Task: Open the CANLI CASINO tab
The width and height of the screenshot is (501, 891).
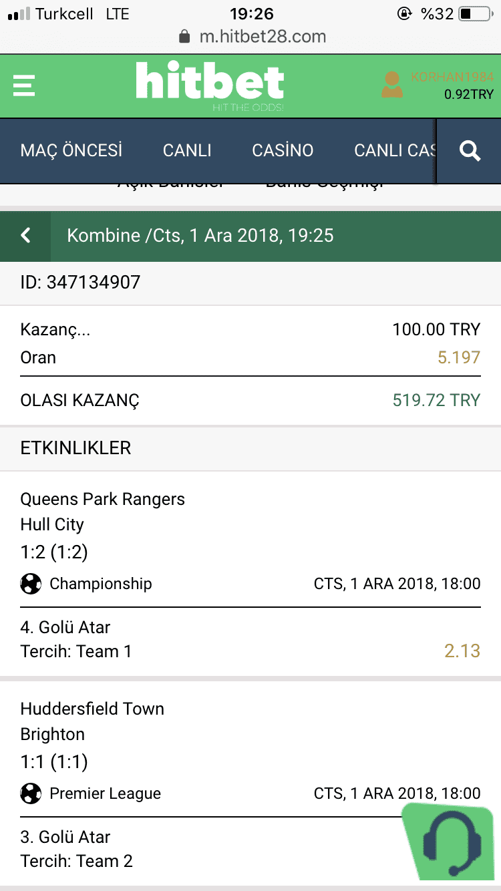Action: tap(395, 150)
